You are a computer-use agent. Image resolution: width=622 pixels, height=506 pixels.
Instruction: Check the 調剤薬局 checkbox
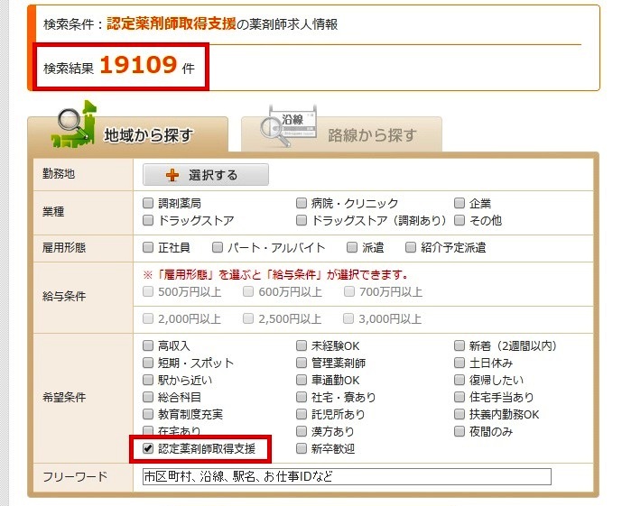149,204
